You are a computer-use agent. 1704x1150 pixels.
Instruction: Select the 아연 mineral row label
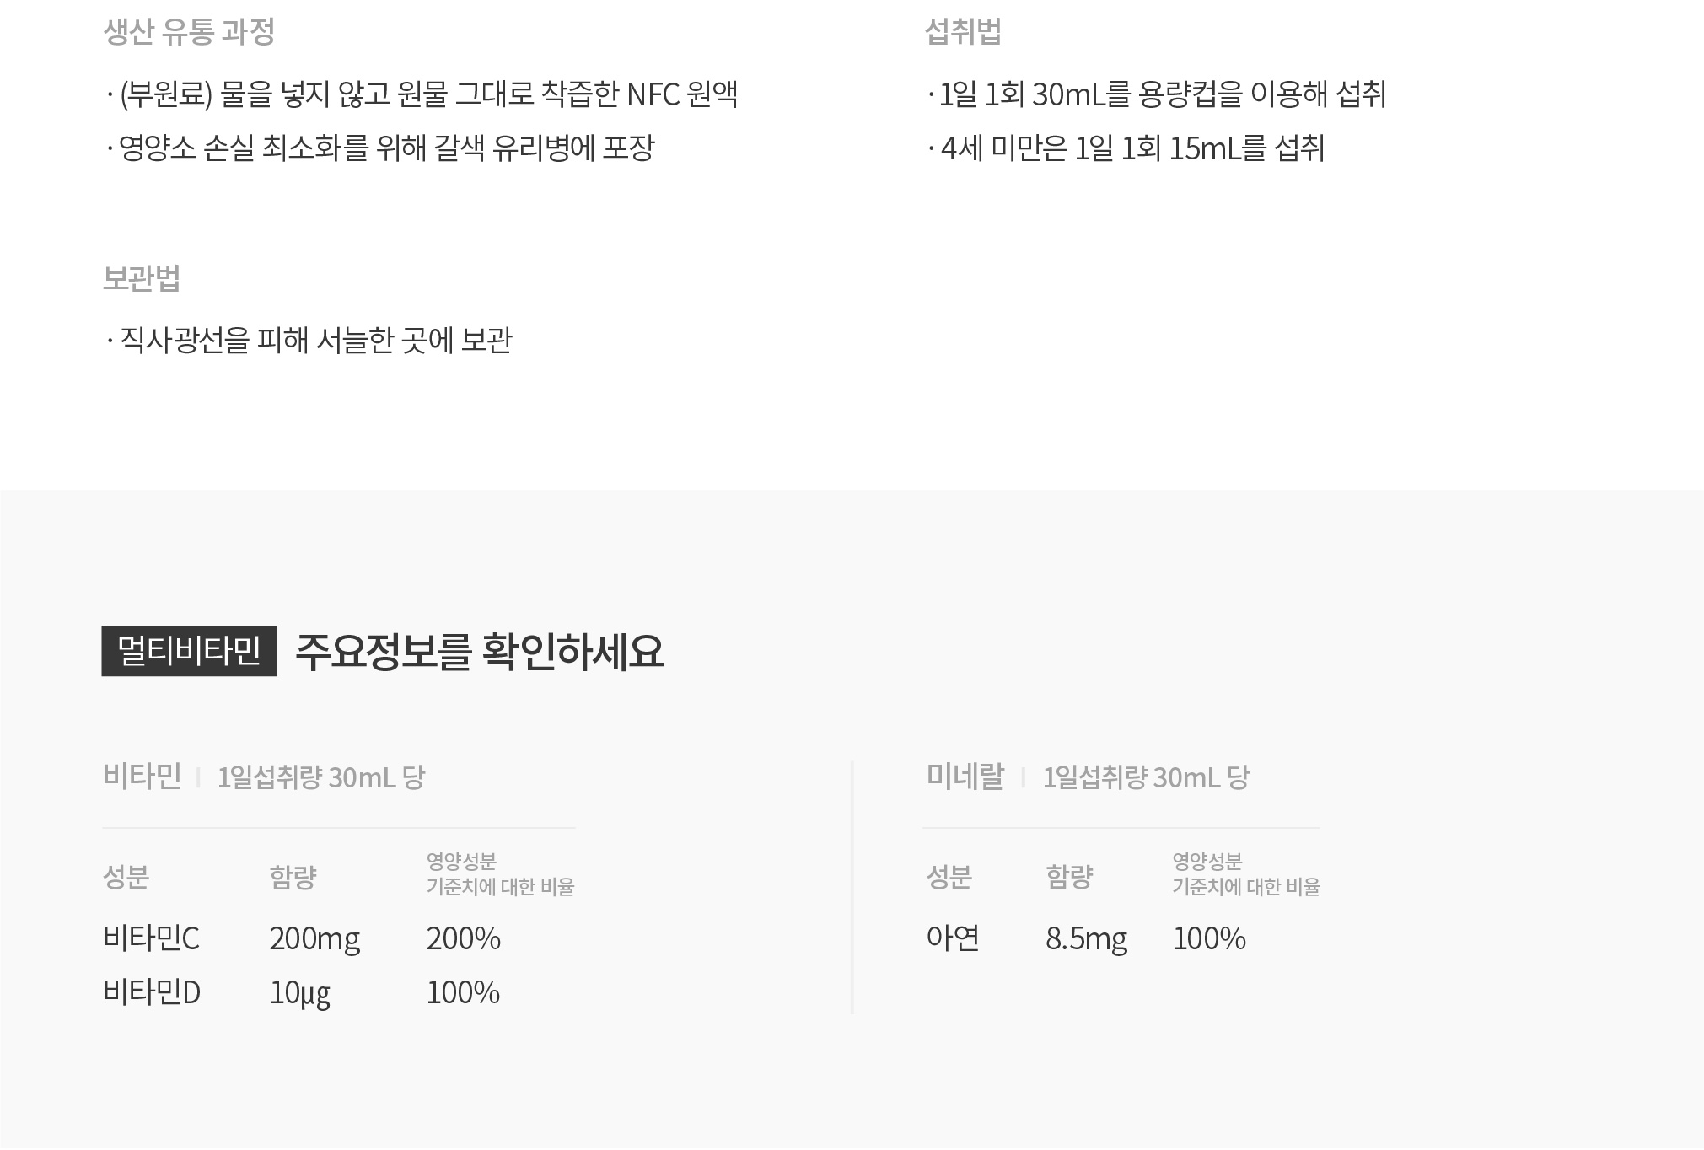[x=953, y=938]
